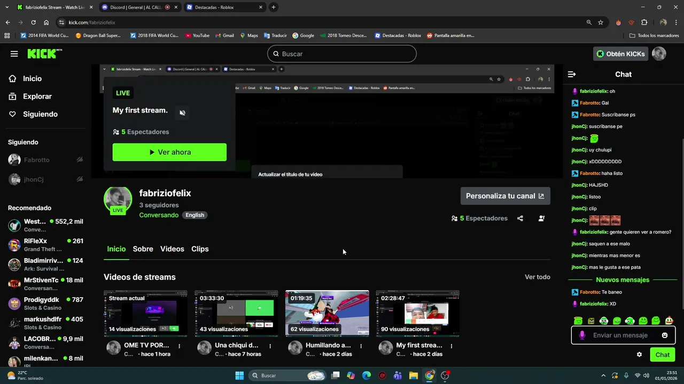The image size is (684, 384).
Task: Click jhonCj in the Siguiendo list
Action: click(45, 180)
